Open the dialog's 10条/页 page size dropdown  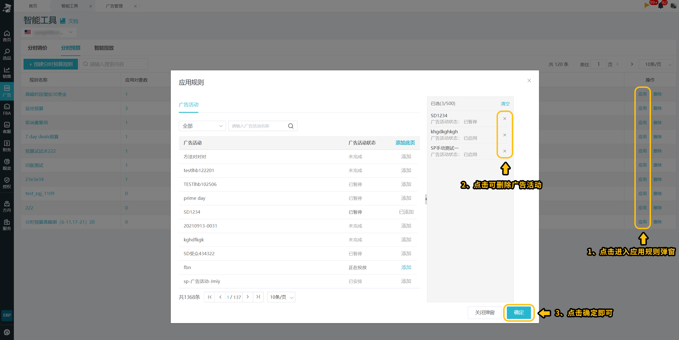pos(281,297)
